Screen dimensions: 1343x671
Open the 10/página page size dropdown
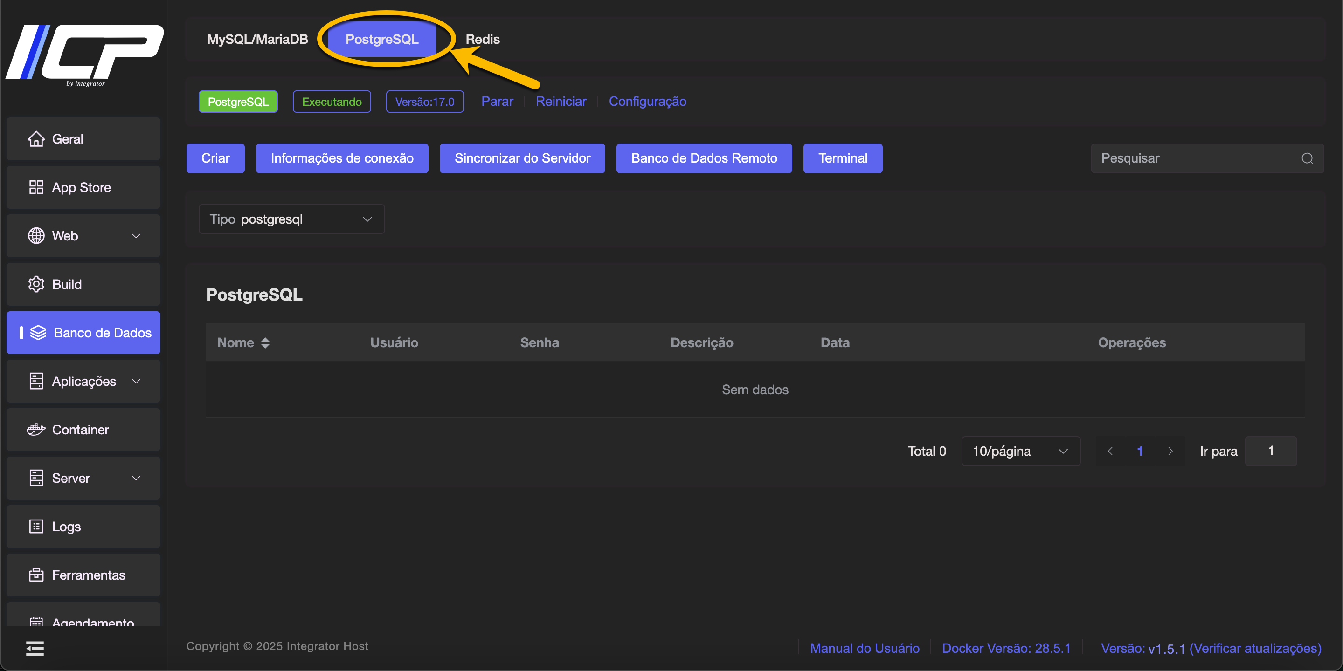tap(1020, 451)
